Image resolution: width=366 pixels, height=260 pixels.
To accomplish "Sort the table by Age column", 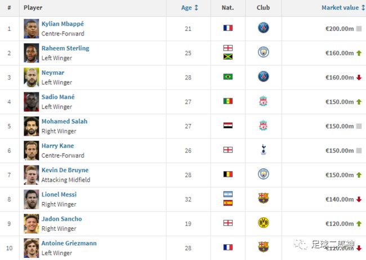I will click(x=190, y=7).
